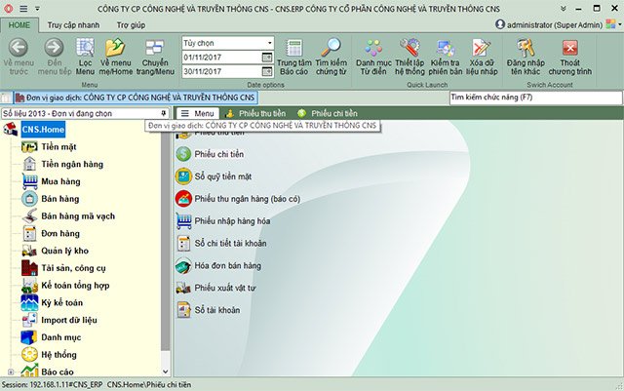Screen dimensions: 624x391
Task: Click administrator (Super Admin) user label
Action: 555,24
